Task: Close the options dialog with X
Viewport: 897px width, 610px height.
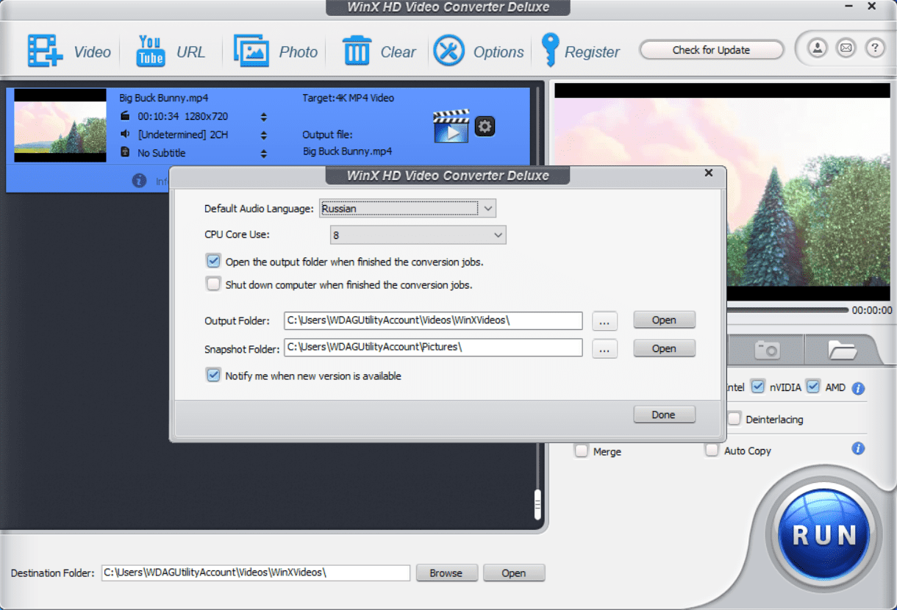Action: tap(709, 173)
